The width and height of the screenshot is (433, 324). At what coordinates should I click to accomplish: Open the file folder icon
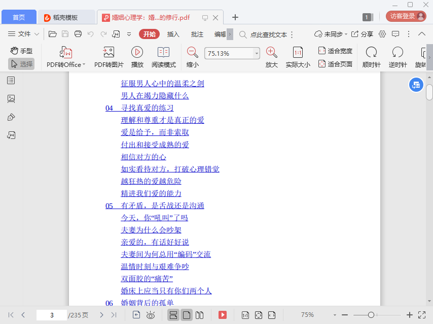click(52, 34)
